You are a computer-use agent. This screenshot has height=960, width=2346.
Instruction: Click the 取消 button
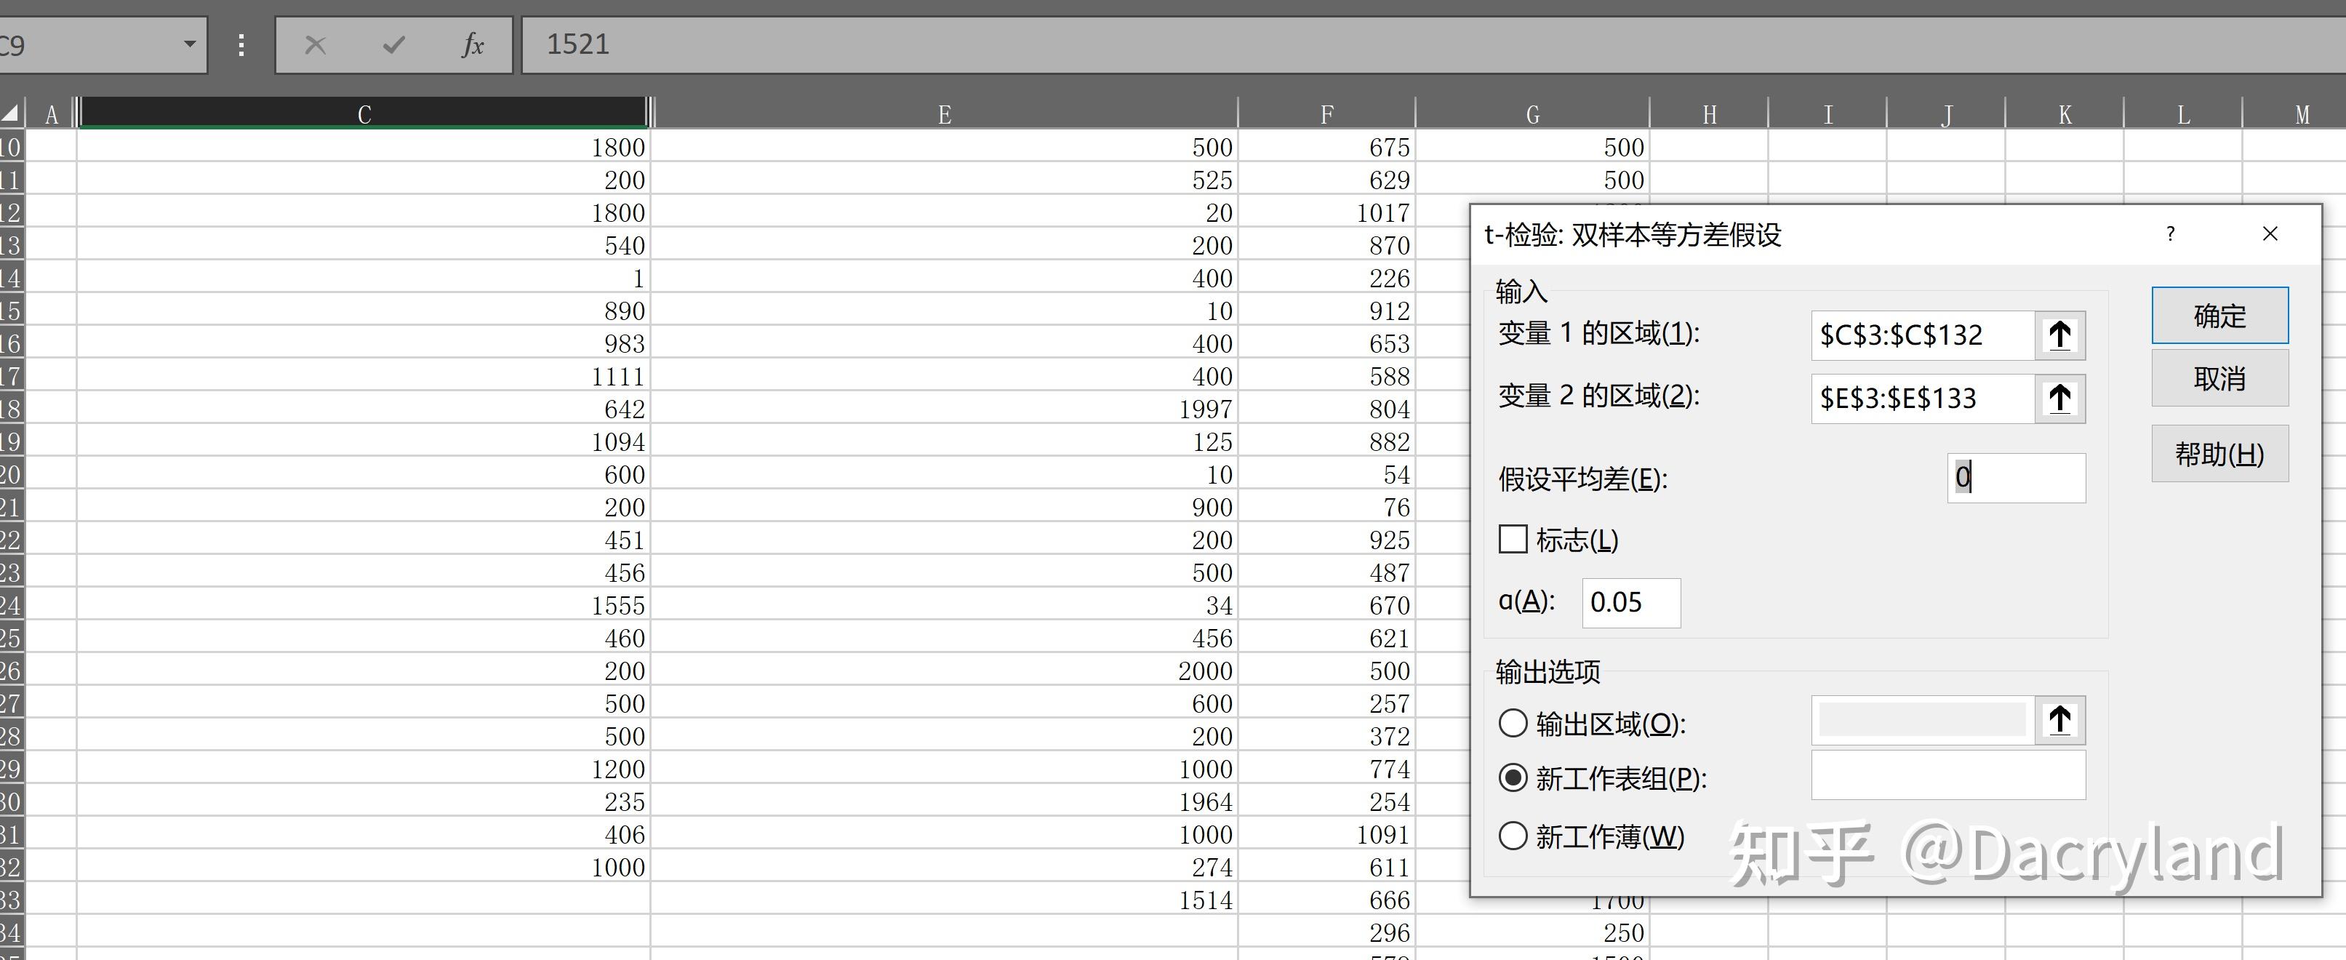[2219, 379]
